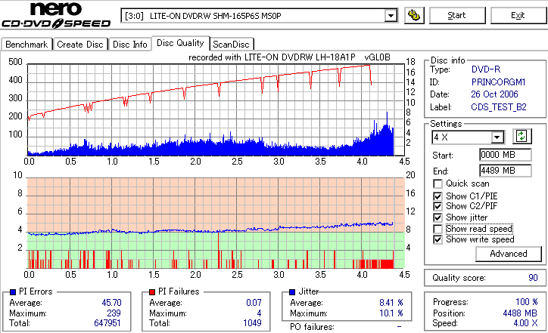This screenshot has height=333, width=548.
Task: Click the PI Errors average 45.70
Action: pyautogui.click(x=111, y=303)
